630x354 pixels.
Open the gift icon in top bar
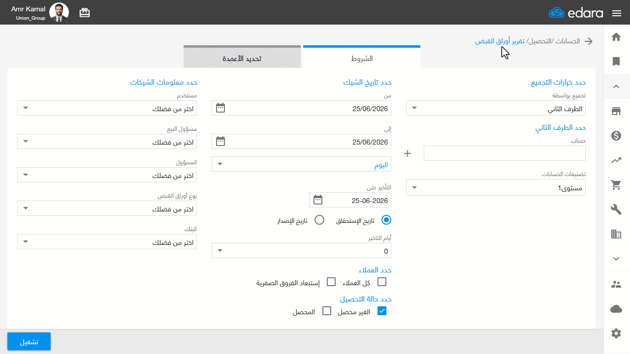point(85,13)
